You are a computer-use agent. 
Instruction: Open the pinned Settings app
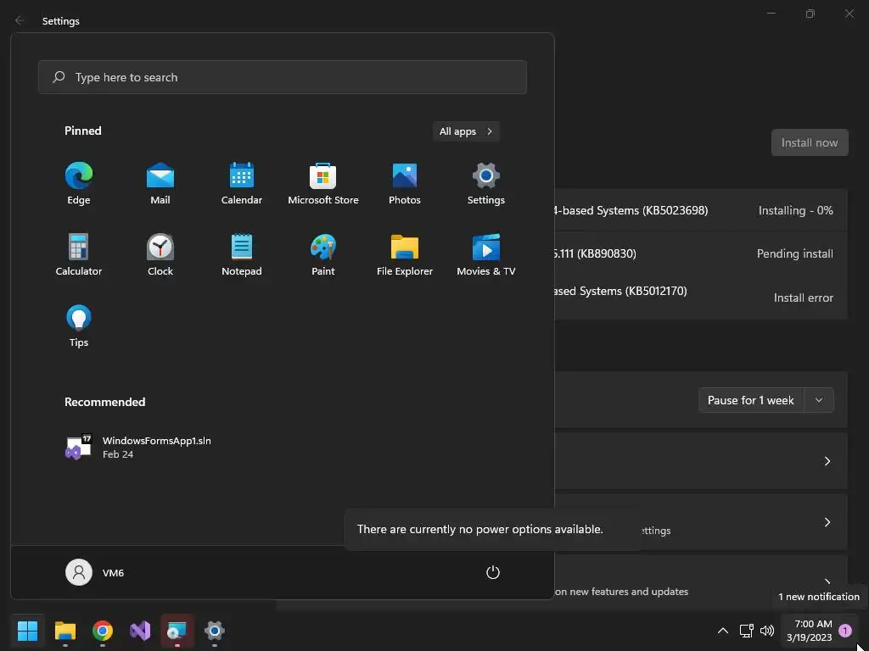pos(486,184)
